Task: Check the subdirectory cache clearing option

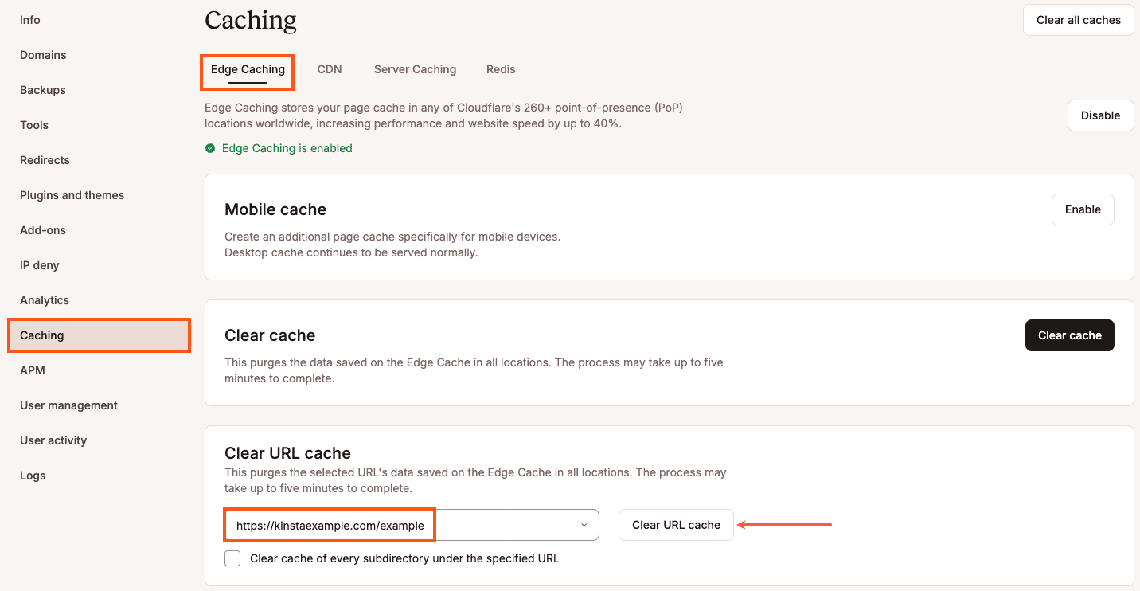Action: (232, 558)
